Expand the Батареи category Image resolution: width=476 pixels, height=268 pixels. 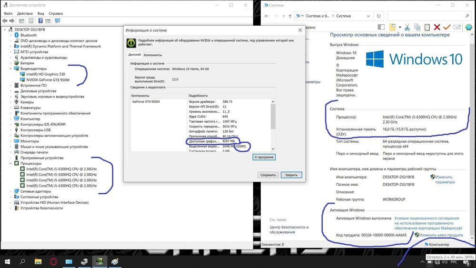pyautogui.click(x=10, y=63)
